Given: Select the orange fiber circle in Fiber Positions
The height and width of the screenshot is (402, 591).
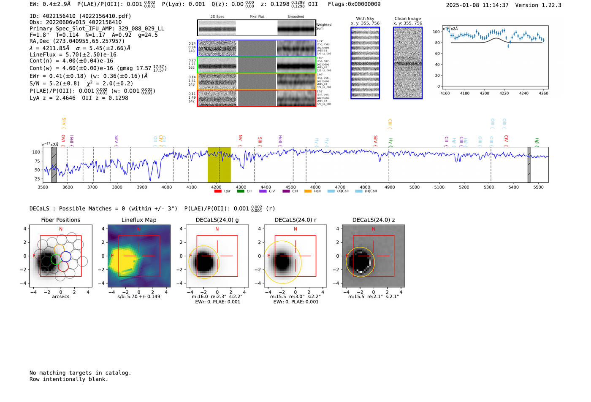Looking at the screenshot, I should tap(60, 249).
